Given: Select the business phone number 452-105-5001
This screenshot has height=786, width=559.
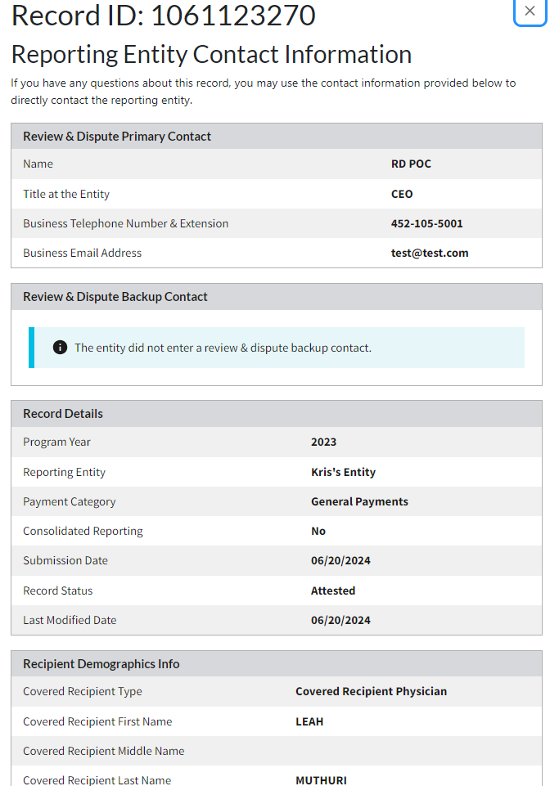Looking at the screenshot, I should [426, 223].
